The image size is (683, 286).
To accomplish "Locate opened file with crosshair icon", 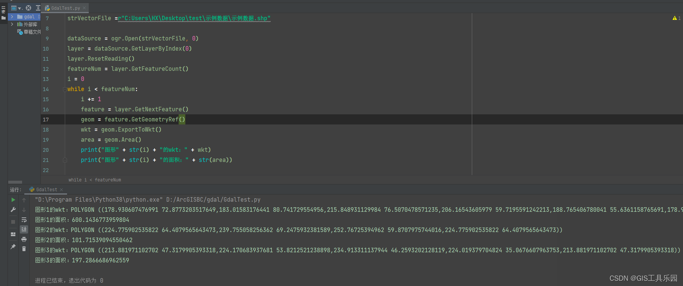I will coord(28,8).
